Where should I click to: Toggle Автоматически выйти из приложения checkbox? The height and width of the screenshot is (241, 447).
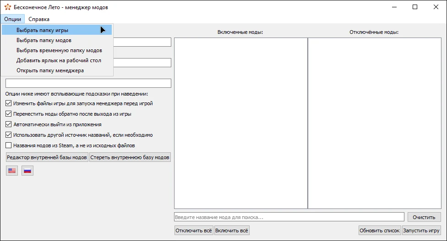click(9, 124)
